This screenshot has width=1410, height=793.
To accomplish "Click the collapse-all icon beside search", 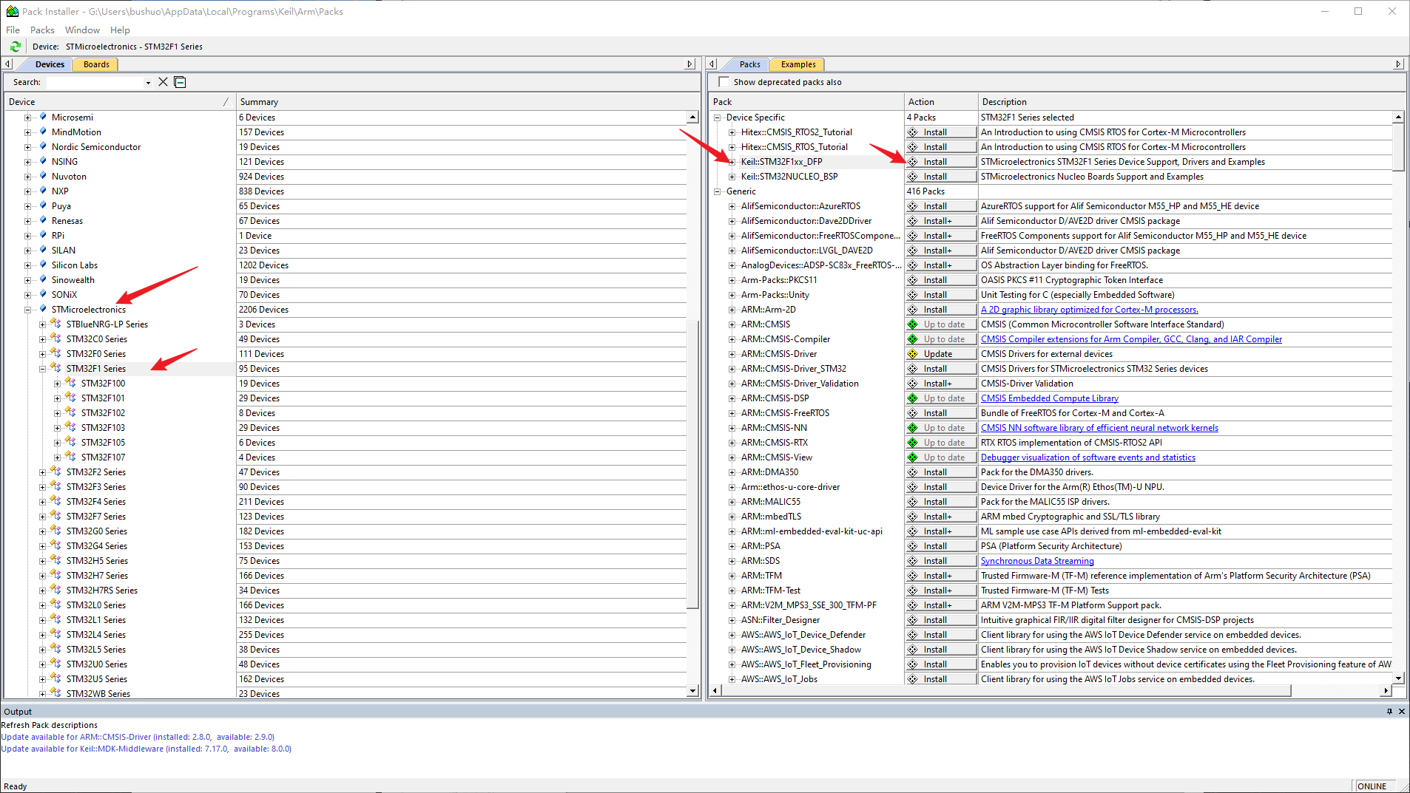I will (x=180, y=82).
